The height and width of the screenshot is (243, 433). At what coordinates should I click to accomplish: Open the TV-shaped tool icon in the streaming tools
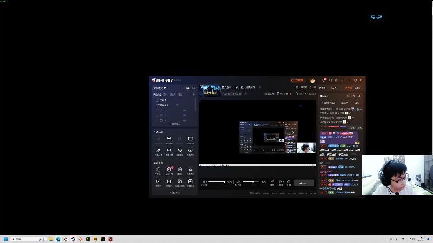coord(180,170)
